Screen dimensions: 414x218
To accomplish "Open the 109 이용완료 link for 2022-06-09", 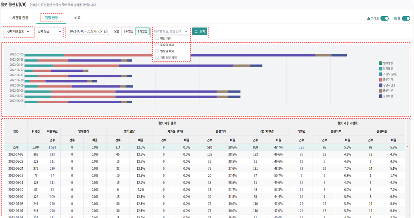I will click(52, 197).
